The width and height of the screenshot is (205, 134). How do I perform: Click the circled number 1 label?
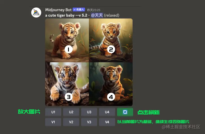[x=69, y=49]
